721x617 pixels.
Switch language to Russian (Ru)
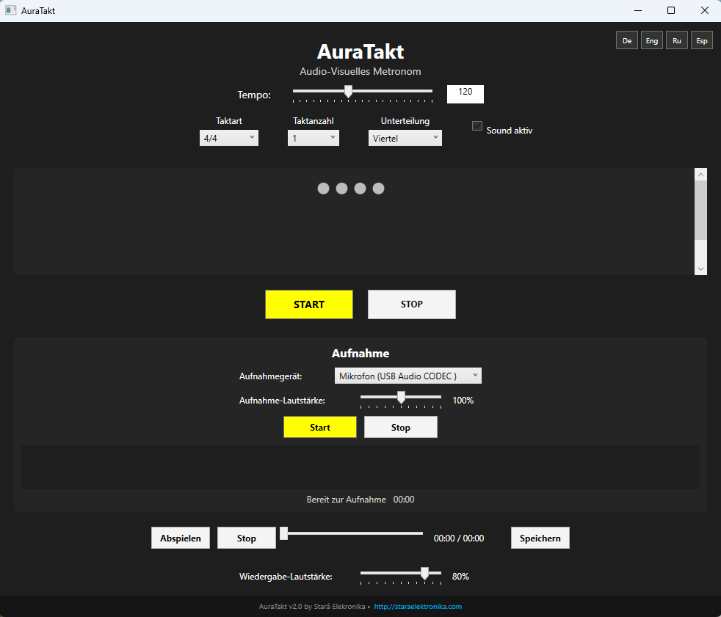point(676,40)
